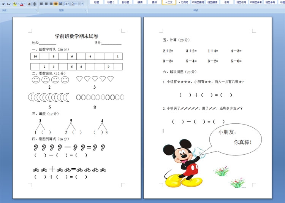Viewport: 285px width, 203px height.
Task: Click heading 四、看图列算式（16 分）
Action: coord(51,139)
